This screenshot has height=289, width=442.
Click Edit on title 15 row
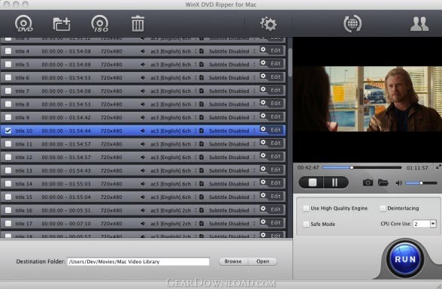(x=275, y=196)
